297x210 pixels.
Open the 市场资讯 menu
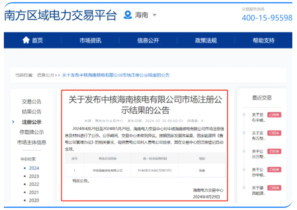pyautogui.click(x=90, y=40)
